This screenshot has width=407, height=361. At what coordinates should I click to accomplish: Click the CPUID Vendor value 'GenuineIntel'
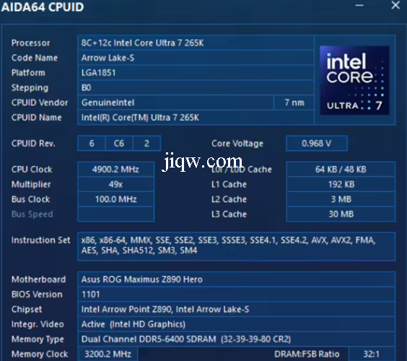pyautogui.click(x=176, y=103)
